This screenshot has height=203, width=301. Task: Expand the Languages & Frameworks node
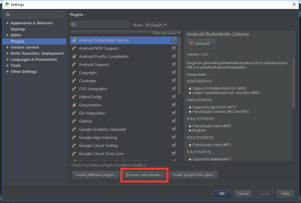pos(8,59)
